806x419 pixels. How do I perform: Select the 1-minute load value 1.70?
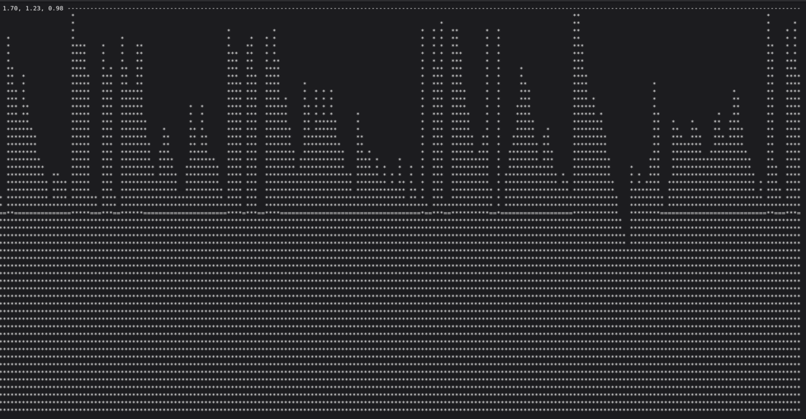pos(12,8)
